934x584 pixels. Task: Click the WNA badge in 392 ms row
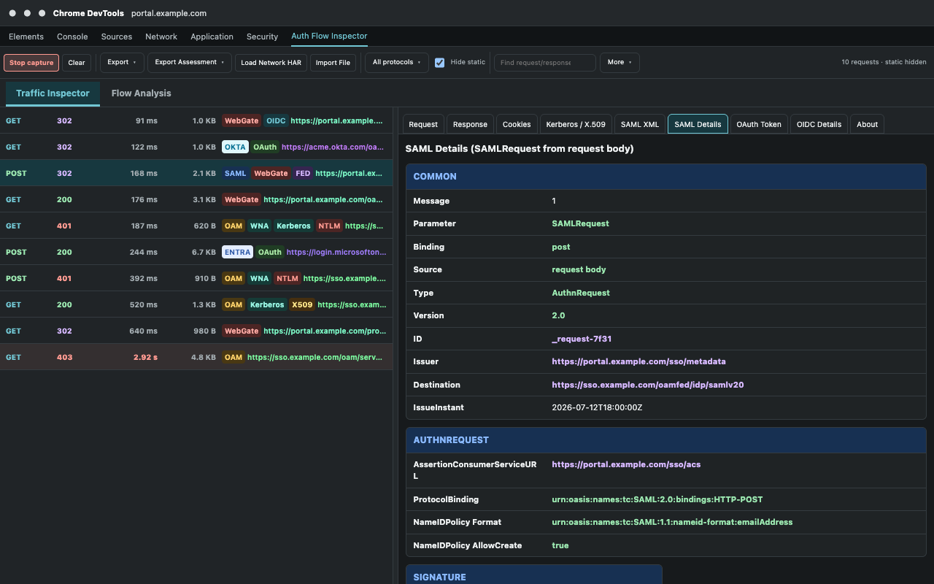[x=259, y=278]
